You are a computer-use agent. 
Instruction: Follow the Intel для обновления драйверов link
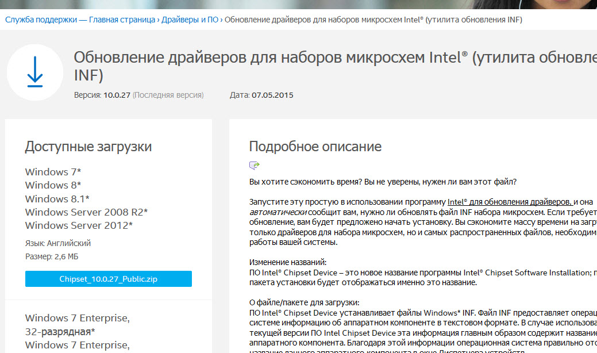point(509,202)
